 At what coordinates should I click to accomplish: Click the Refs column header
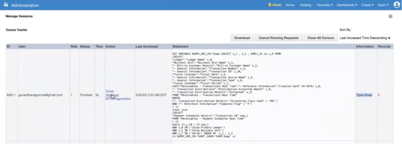(x=74, y=46)
